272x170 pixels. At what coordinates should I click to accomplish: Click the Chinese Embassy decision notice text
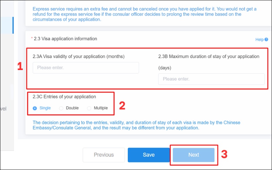click(136, 125)
